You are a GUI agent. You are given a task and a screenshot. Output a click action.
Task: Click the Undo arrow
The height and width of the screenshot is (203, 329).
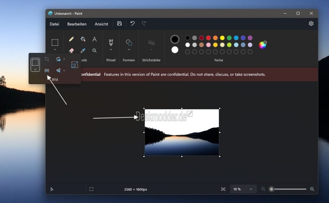click(132, 23)
